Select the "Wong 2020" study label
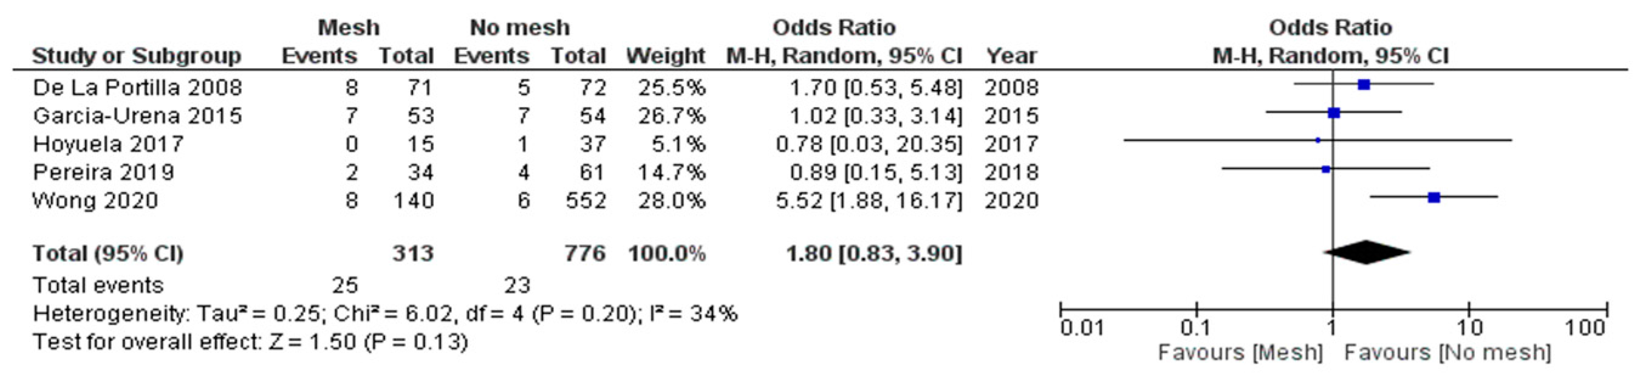This screenshot has width=1637, height=375. pyautogui.click(x=95, y=201)
